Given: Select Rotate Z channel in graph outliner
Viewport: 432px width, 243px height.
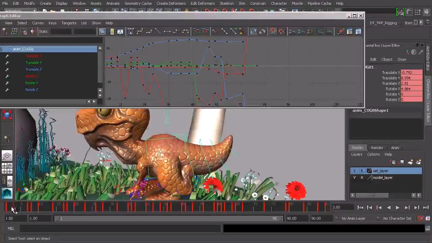Looking at the screenshot, I should tap(31, 90).
